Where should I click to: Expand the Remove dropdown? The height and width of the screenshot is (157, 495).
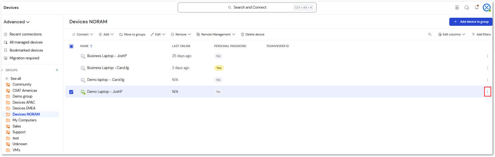click(181, 34)
